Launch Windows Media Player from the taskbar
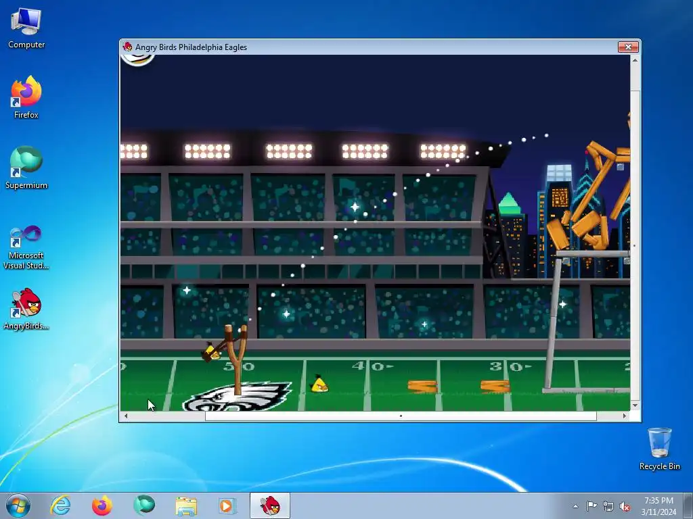This screenshot has width=693, height=519. pyautogui.click(x=227, y=505)
